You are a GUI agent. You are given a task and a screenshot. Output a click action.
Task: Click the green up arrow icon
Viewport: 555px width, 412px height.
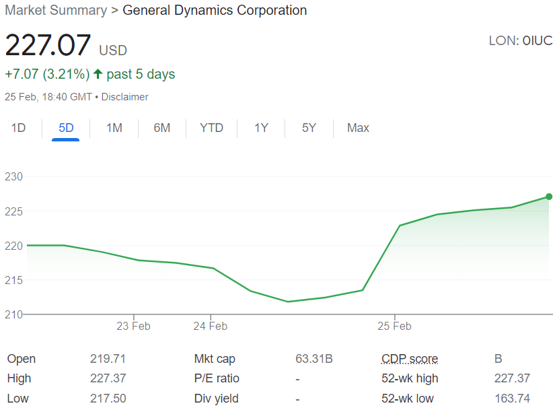click(98, 73)
